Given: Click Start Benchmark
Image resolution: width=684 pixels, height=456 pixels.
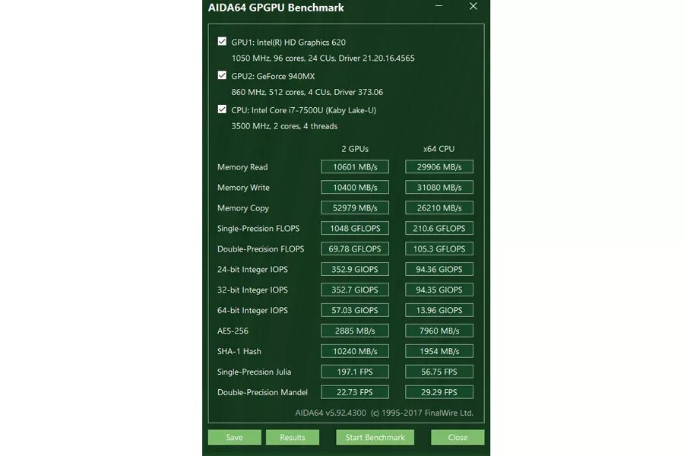Looking at the screenshot, I should [375, 437].
